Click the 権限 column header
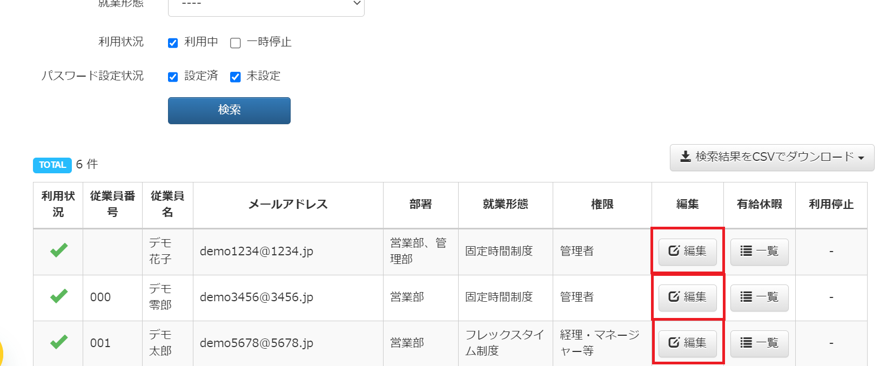Image resolution: width=886 pixels, height=366 pixels. point(602,205)
